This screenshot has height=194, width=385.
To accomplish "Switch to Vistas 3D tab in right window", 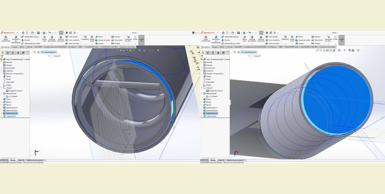I will 221,160.
